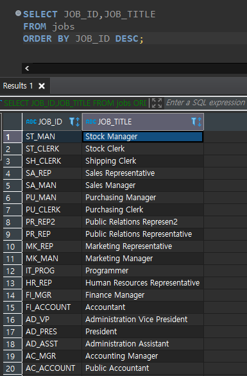Click the President cell in row 17

coord(143,332)
